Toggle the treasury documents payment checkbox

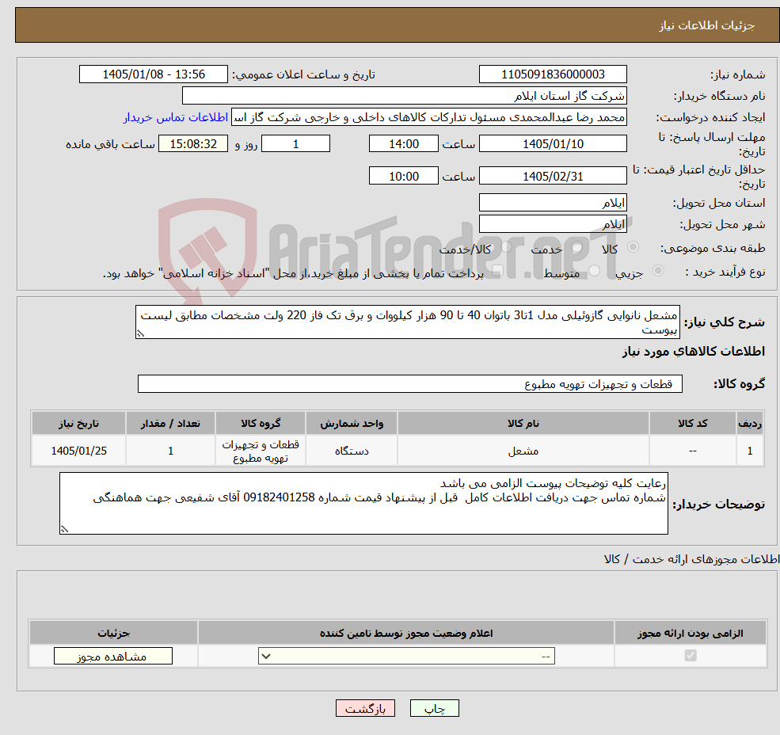pyautogui.click(x=497, y=271)
